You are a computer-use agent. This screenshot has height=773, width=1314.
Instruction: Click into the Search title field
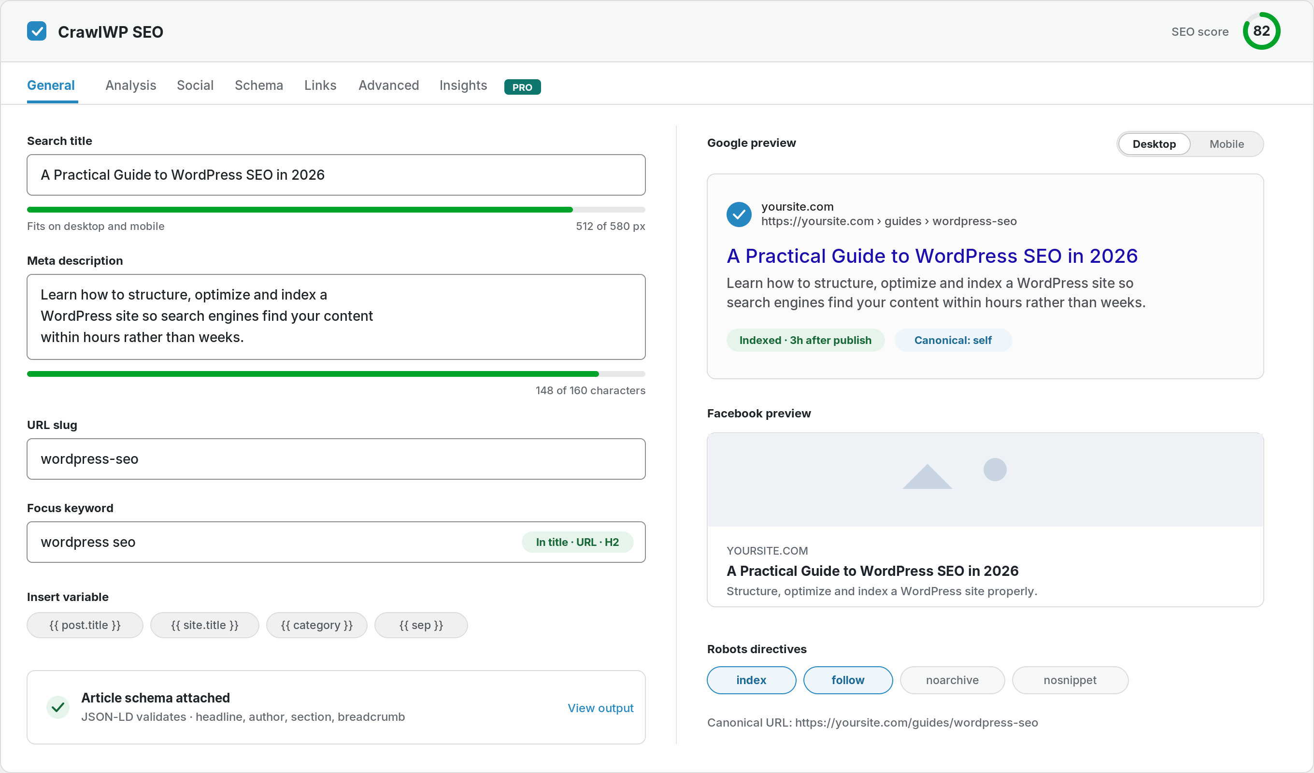pos(336,175)
